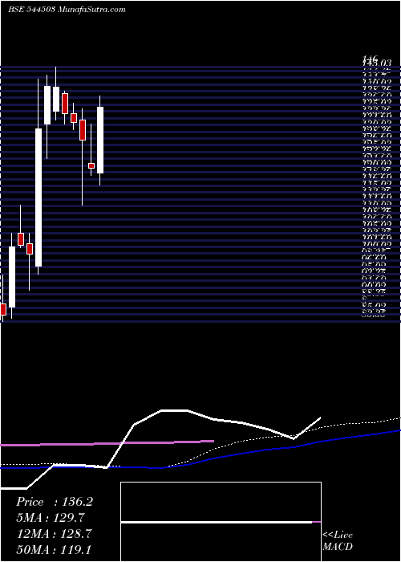Click the <<Live MACD label
This screenshot has height=562, width=401.
coord(338,541)
